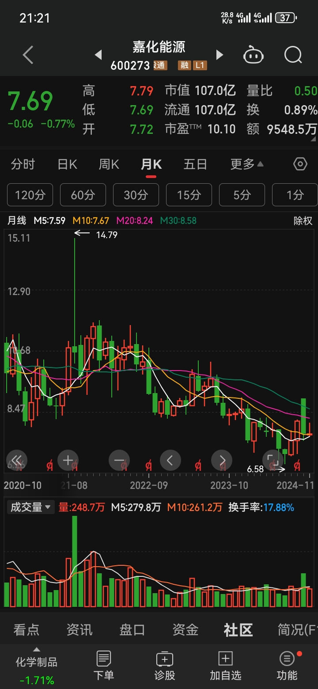Tap the 14.79 high price marker
The image size is (318, 689).
(x=107, y=235)
